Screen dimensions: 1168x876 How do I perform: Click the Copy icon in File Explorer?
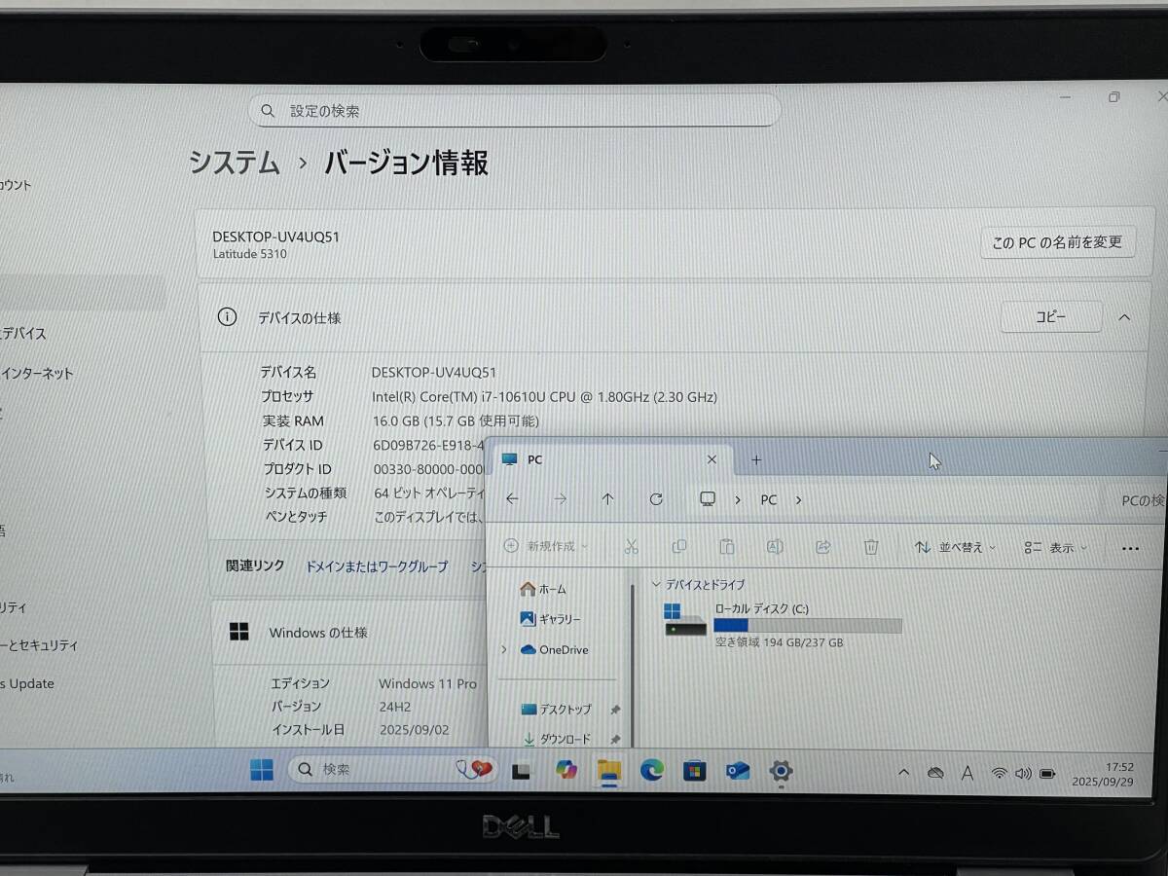(679, 547)
